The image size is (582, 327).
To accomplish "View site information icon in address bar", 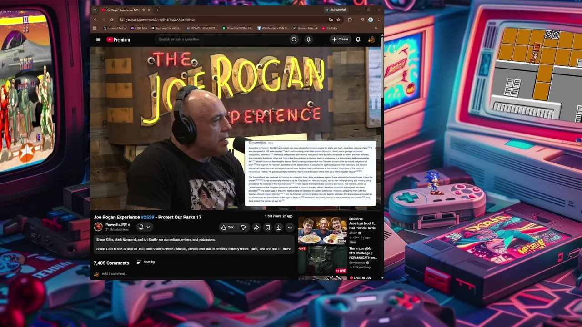I will tap(122, 20).
